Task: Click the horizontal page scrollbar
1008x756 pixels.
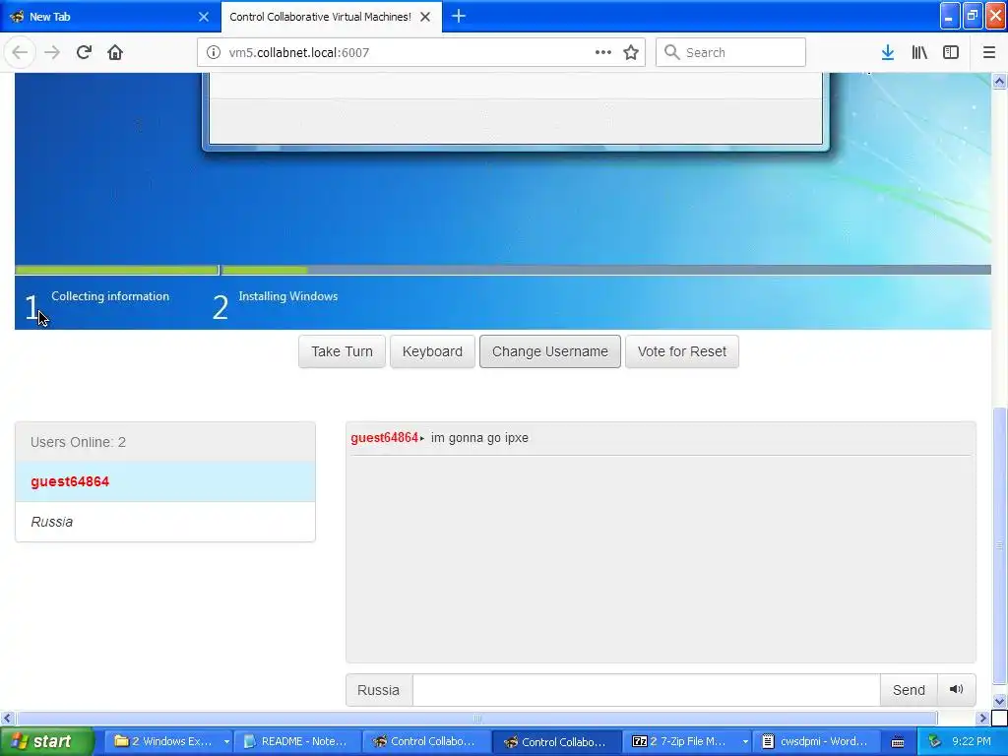Action: click(476, 718)
